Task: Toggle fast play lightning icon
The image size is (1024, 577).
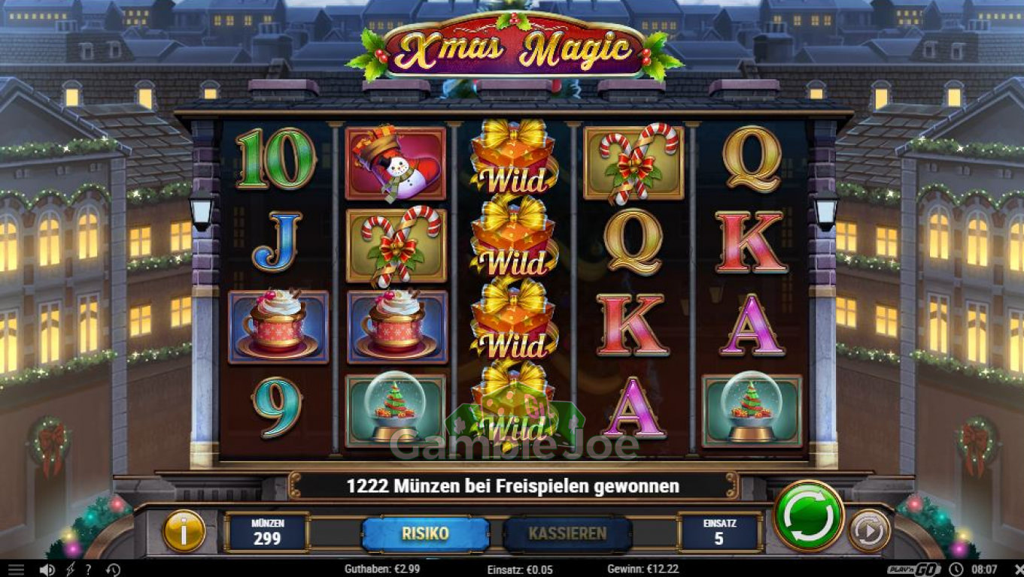Action: click(x=70, y=569)
